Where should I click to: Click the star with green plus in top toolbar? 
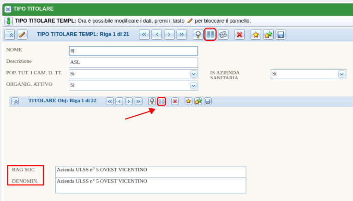[268, 35]
